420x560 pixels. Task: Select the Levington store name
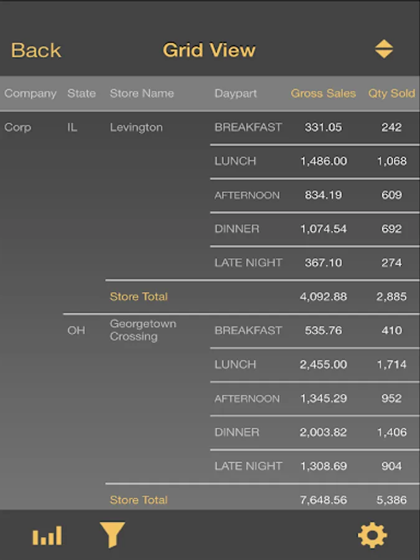pos(136,128)
